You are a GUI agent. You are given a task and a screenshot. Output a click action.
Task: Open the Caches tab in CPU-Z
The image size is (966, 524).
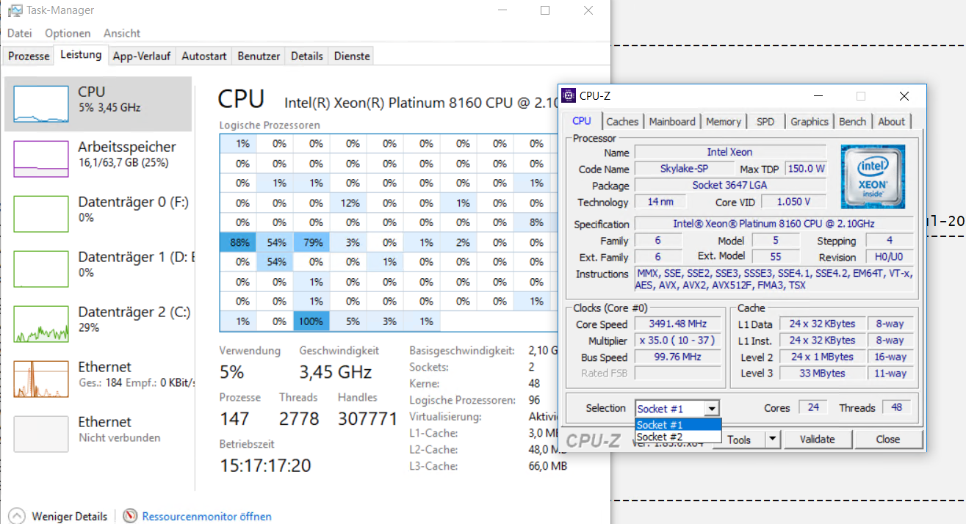pyautogui.click(x=623, y=122)
